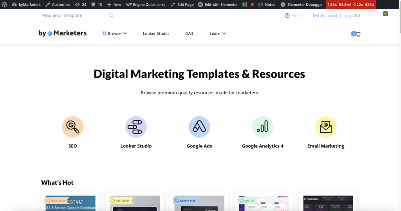Click the byMarketers site logo
Viewport: 401px width, 211px height.
click(63, 33)
